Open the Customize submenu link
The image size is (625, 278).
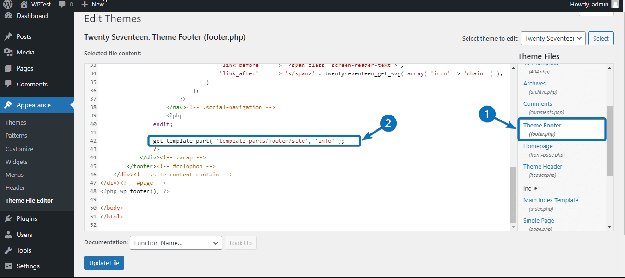point(19,149)
